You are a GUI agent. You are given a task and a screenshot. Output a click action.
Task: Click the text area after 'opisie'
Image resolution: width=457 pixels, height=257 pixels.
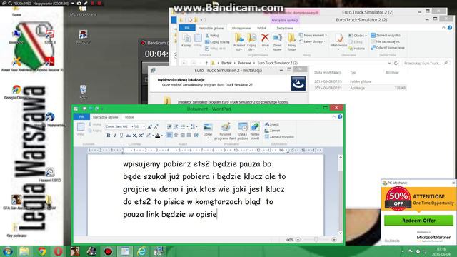coord(218,214)
